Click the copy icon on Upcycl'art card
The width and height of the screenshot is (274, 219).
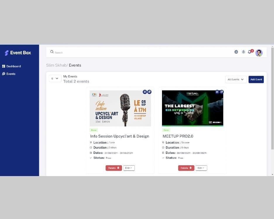pyautogui.click(x=149, y=92)
